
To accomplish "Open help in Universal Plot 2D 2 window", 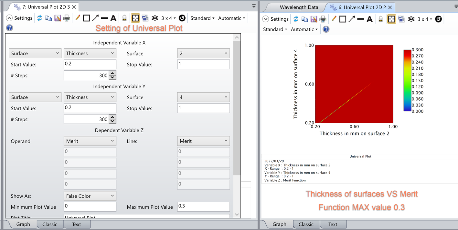I will [326, 29].
